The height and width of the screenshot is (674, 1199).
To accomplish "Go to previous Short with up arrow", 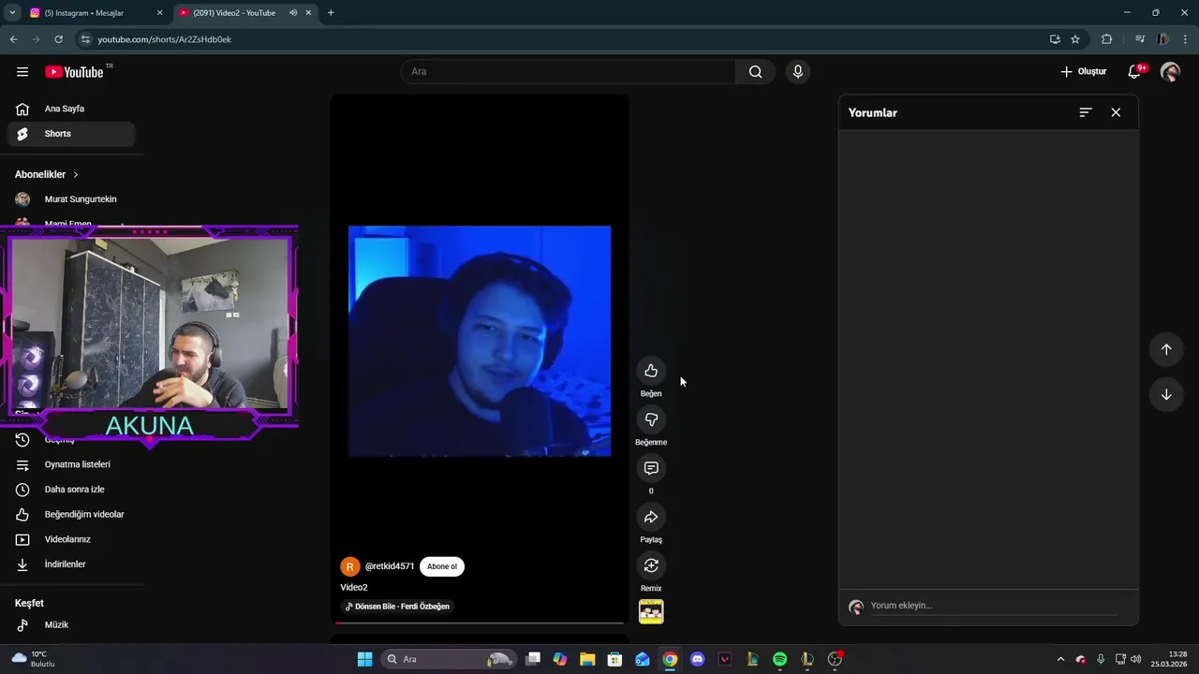I will coord(1166,349).
